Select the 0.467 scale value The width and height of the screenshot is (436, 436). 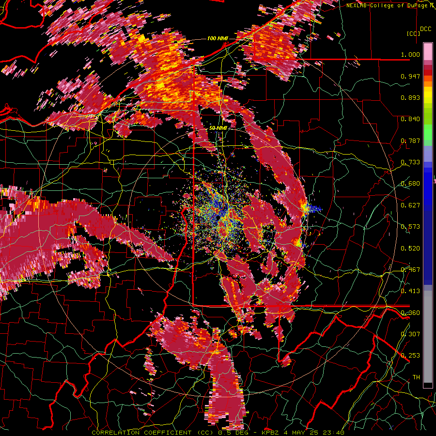point(410,270)
